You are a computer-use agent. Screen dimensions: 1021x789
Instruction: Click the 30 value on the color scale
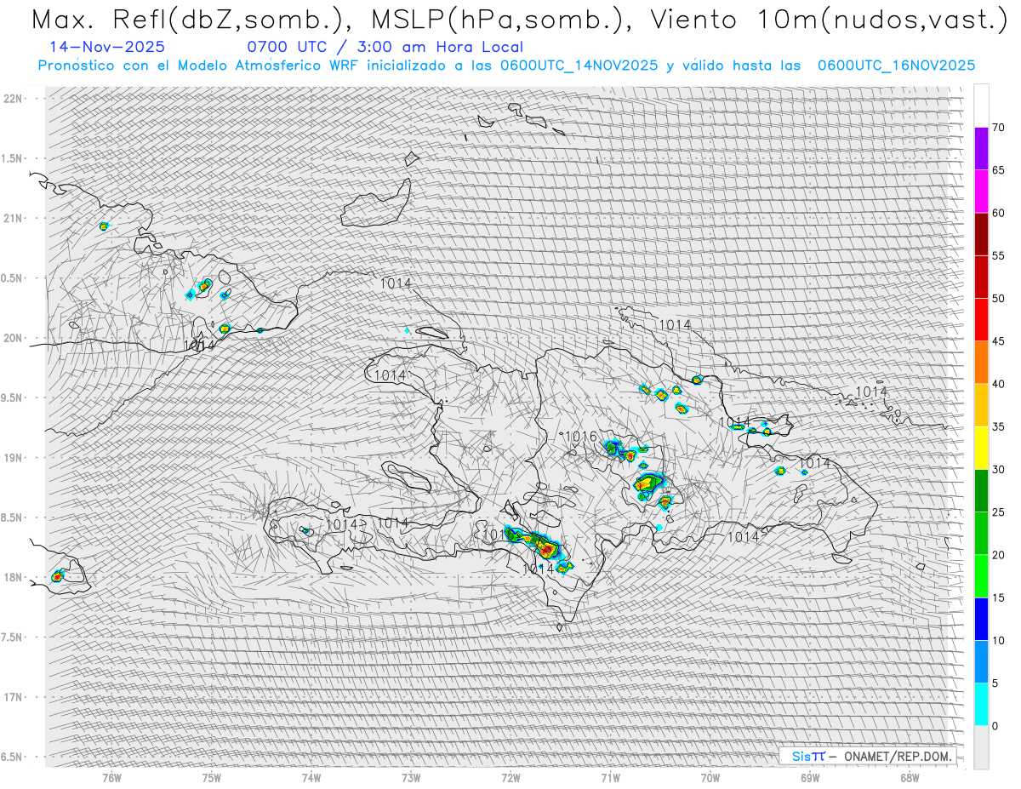pyautogui.click(x=998, y=469)
